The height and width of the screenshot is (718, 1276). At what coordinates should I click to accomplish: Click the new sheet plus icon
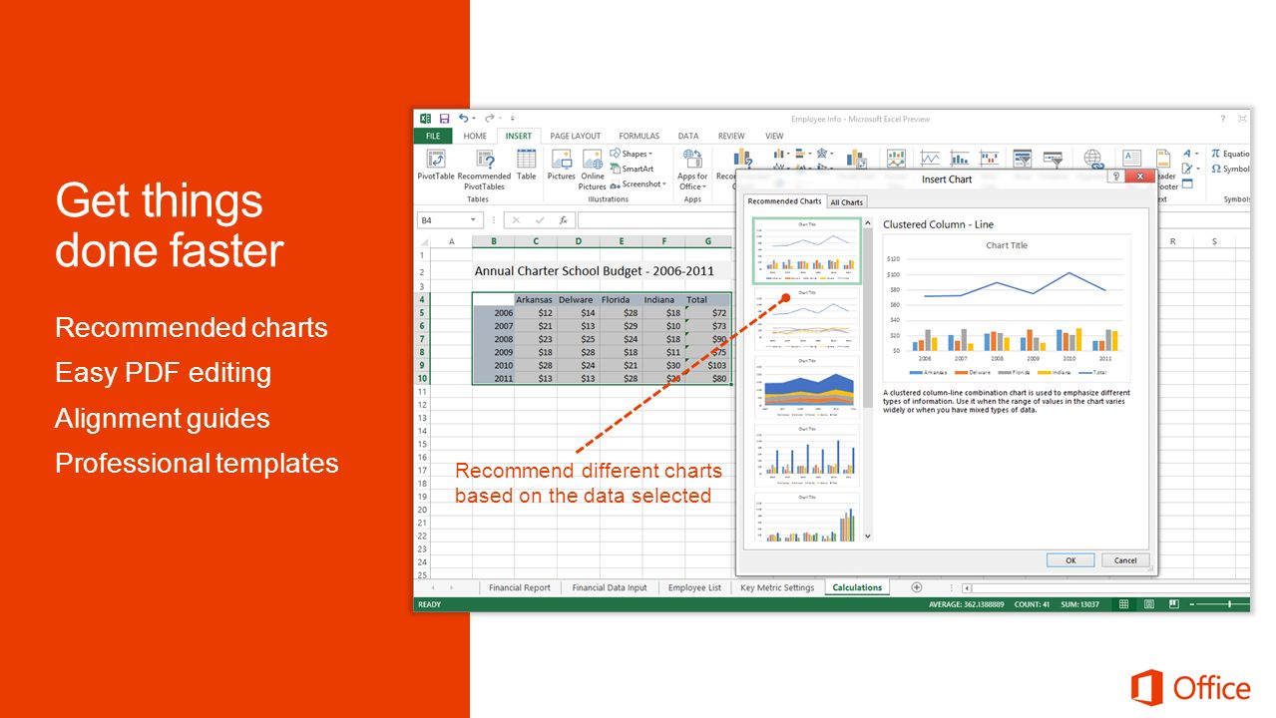point(916,587)
